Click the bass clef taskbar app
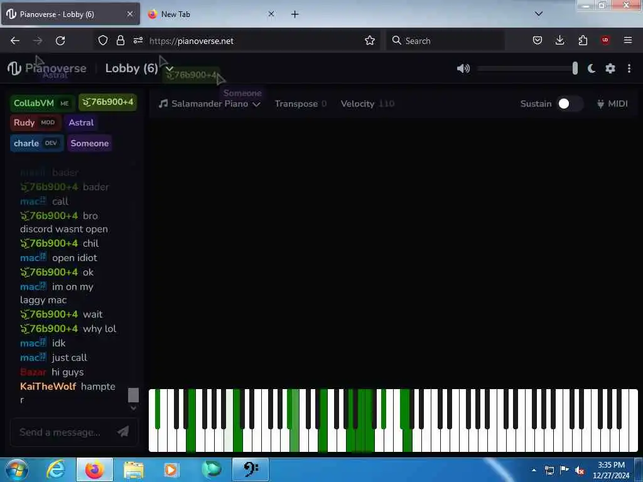The height and width of the screenshot is (482, 643). [x=250, y=469]
